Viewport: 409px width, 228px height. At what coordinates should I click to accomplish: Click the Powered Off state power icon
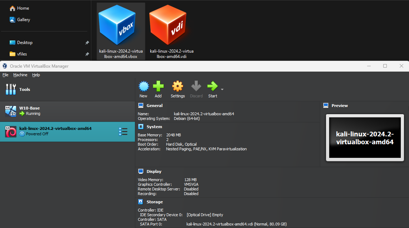coord(22,134)
